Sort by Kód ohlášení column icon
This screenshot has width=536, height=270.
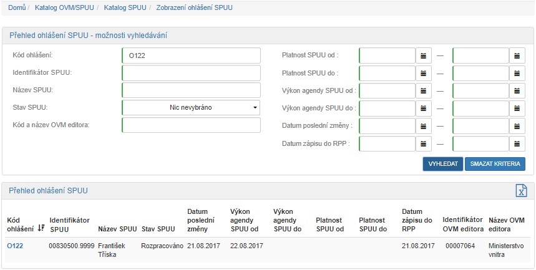pos(41,228)
